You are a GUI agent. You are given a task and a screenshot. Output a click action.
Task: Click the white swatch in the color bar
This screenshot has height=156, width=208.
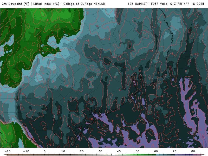click(113, 155)
